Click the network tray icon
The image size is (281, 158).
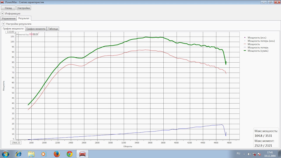coord(254,154)
